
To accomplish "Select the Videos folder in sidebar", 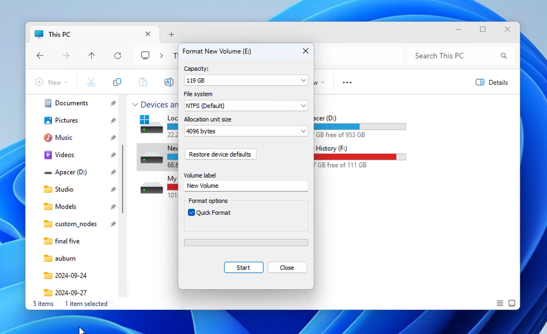I will tap(65, 155).
